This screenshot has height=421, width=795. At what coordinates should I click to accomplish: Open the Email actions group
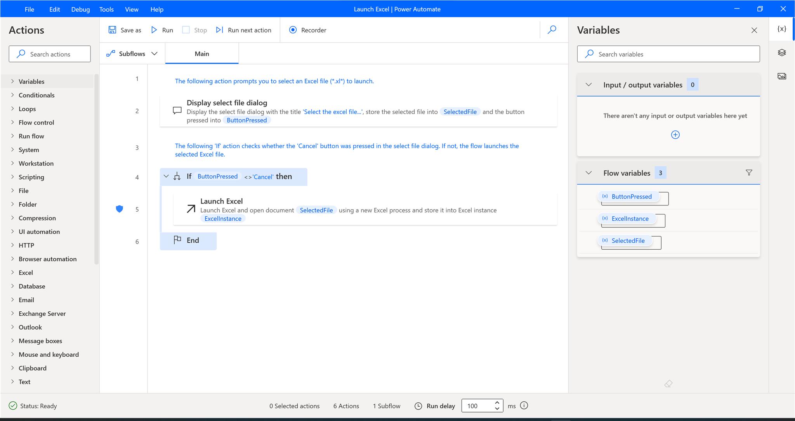(x=26, y=300)
